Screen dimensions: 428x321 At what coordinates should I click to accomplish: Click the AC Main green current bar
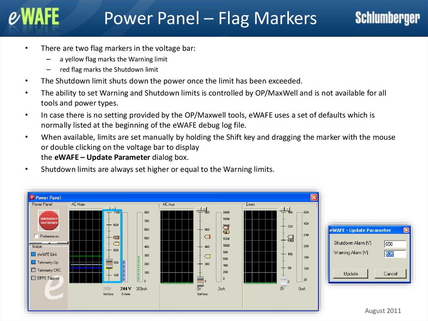coord(139,247)
